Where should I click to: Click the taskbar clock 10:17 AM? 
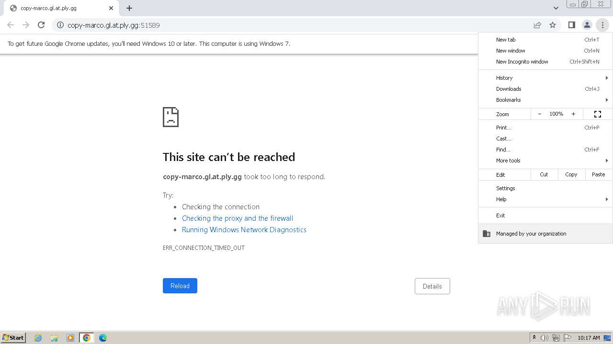[589, 338]
